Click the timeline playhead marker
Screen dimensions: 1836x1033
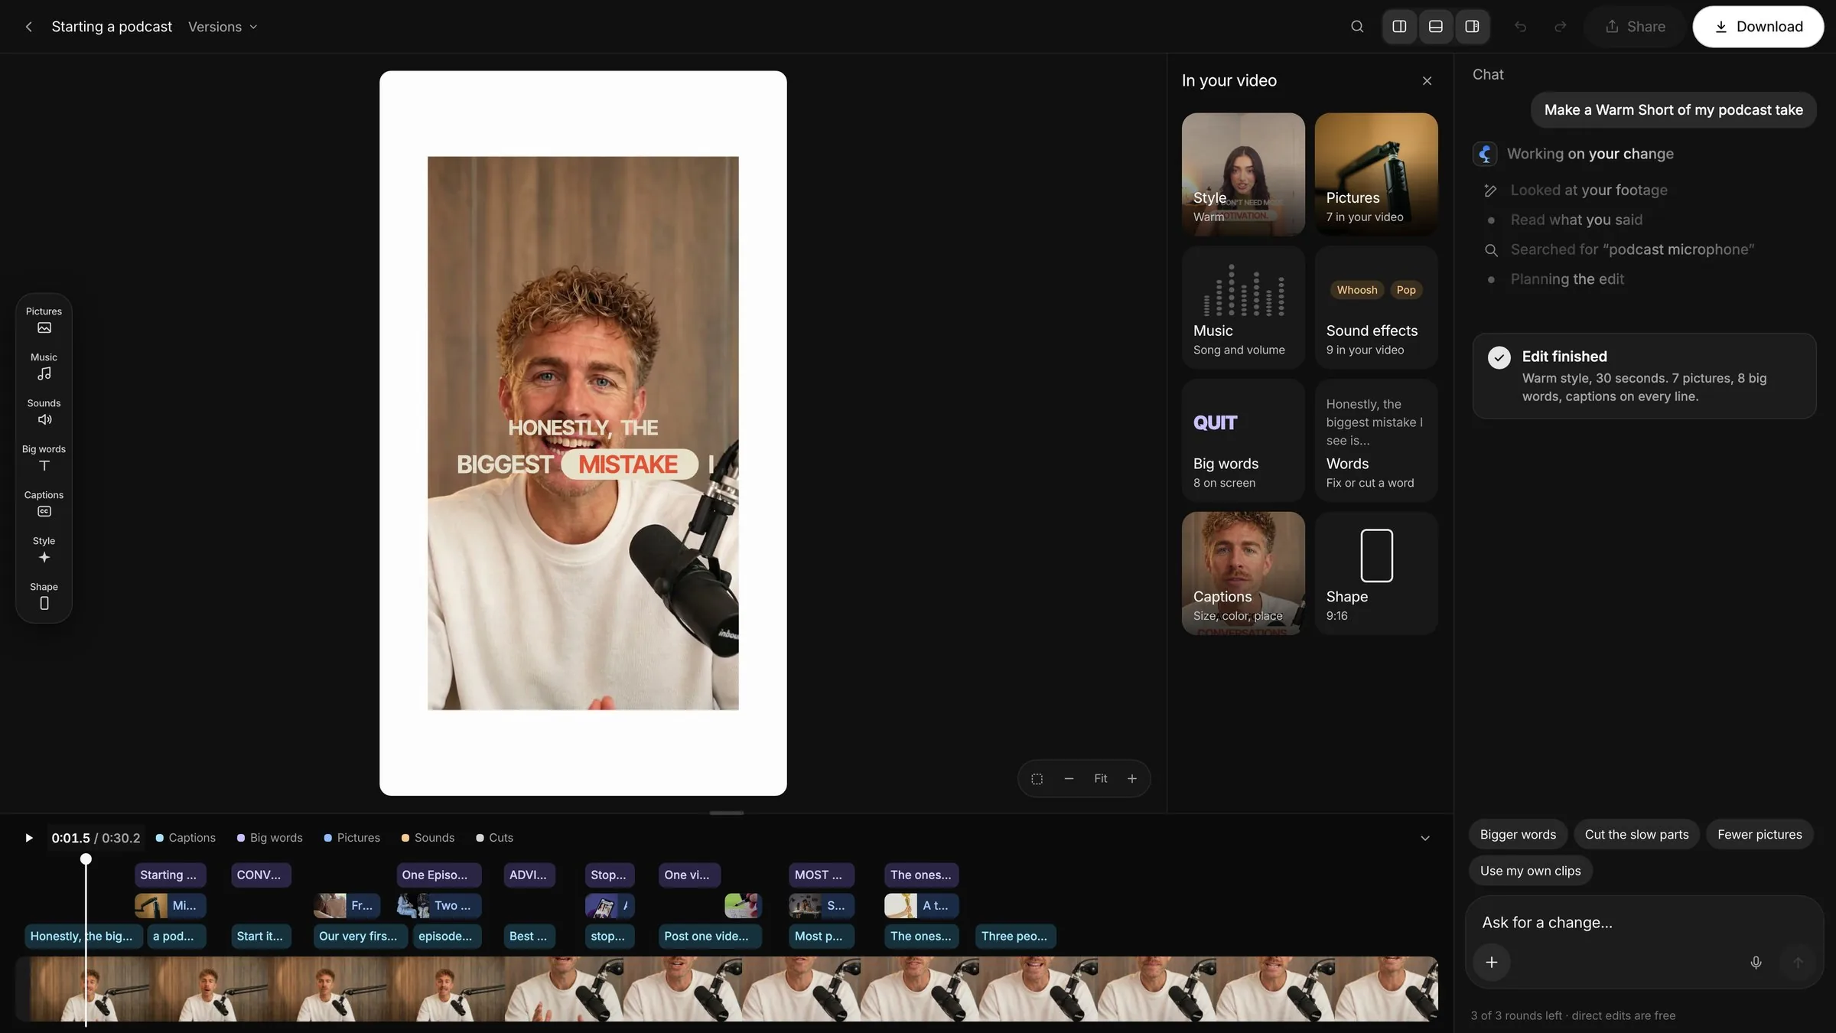[x=86, y=859]
